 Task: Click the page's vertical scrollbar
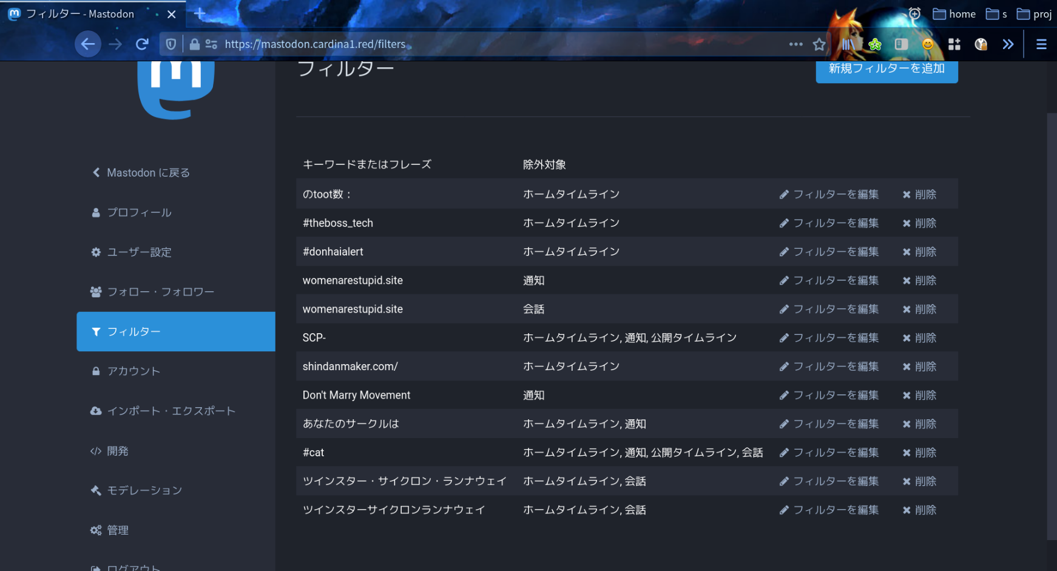click(1052, 303)
